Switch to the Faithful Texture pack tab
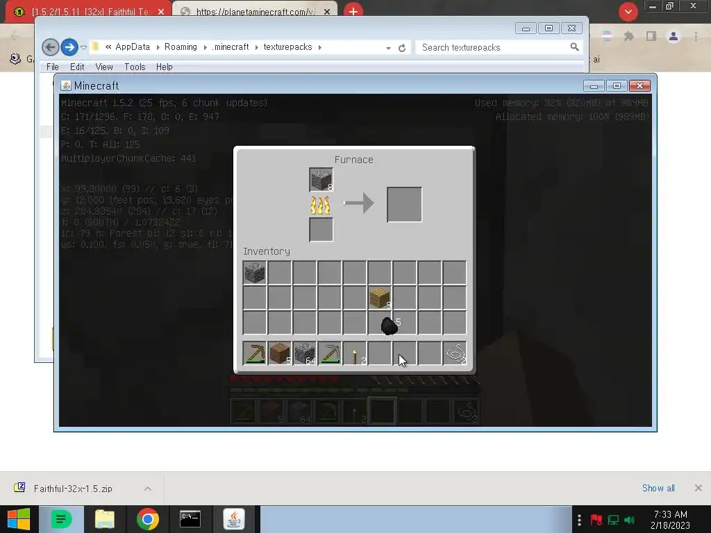Viewport: 711px width, 533px height. [88, 12]
